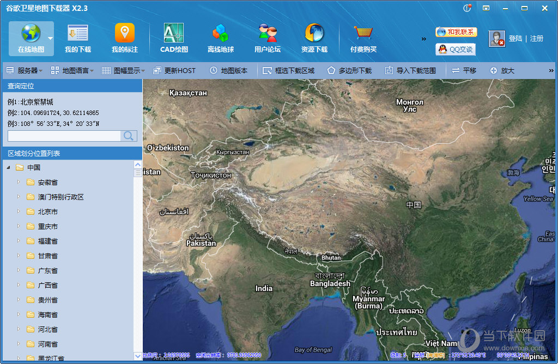Open 我的标注 marker icon

tap(125, 39)
